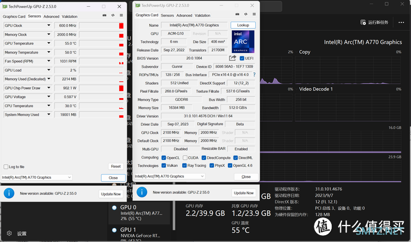This screenshot has height=242, width=411.
Task: Open the GPU Clock sensor dropdown
Action: pos(49,26)
